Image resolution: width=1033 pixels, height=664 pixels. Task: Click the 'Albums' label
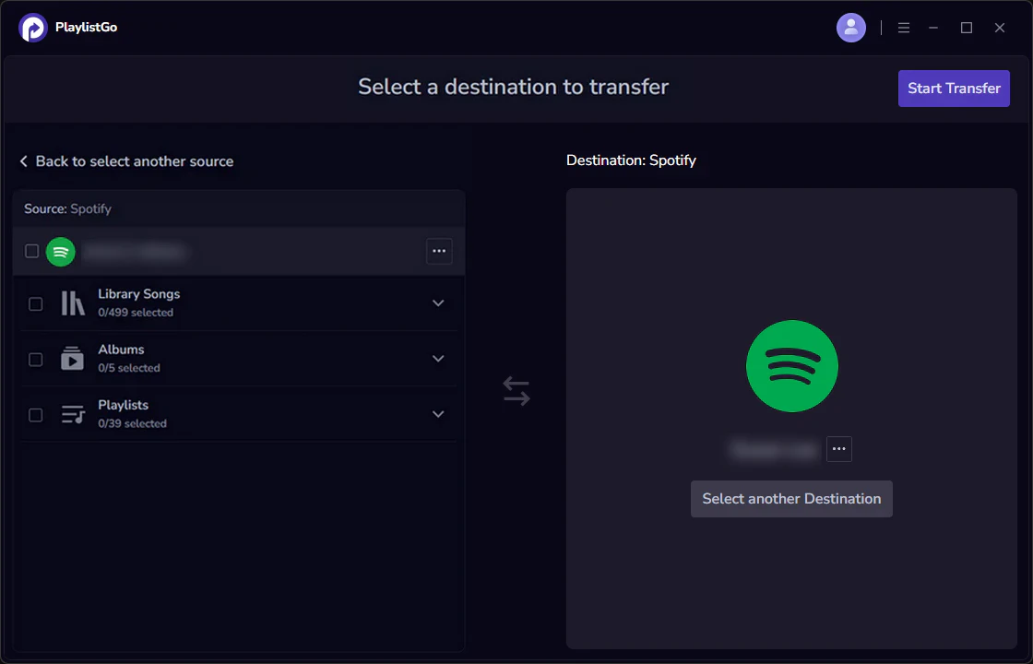(x=121, y=350)
